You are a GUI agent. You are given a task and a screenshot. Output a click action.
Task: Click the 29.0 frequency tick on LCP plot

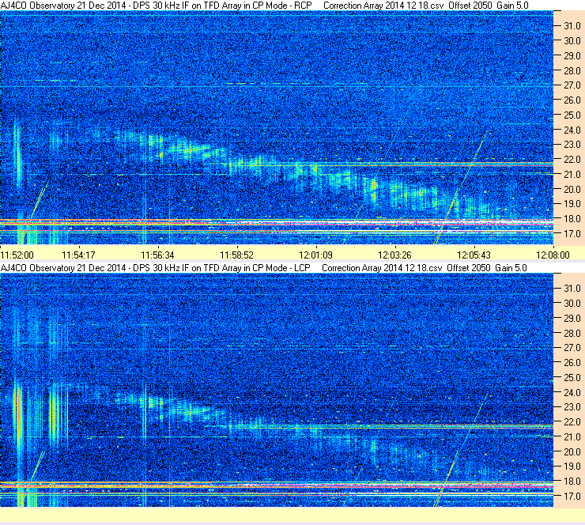point(572,319)
